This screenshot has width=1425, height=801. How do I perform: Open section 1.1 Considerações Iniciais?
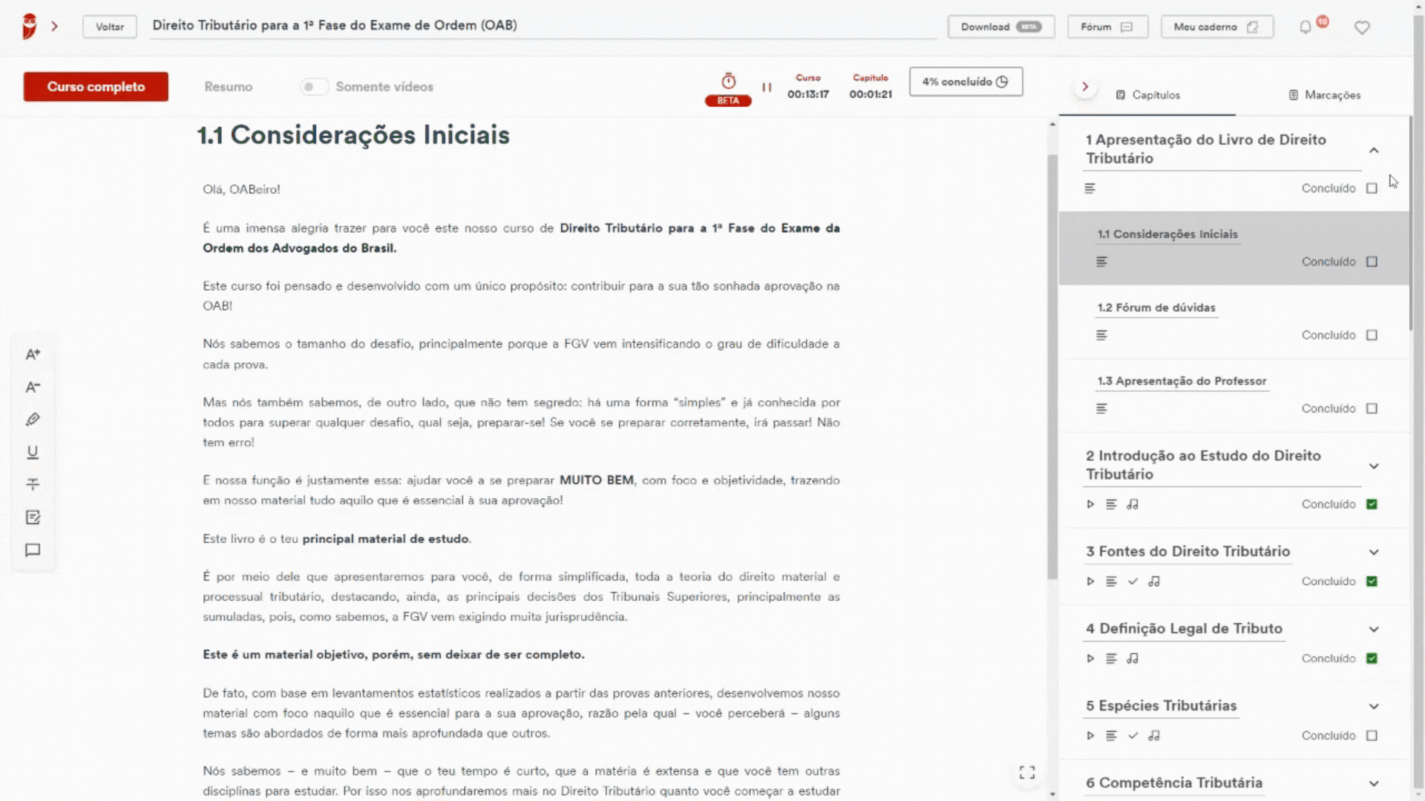(x=1167, y=234)
